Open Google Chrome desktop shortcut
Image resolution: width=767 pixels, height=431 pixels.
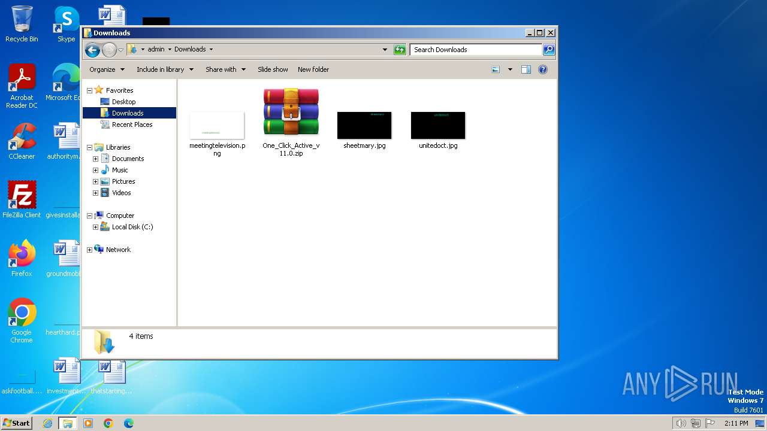22,320
